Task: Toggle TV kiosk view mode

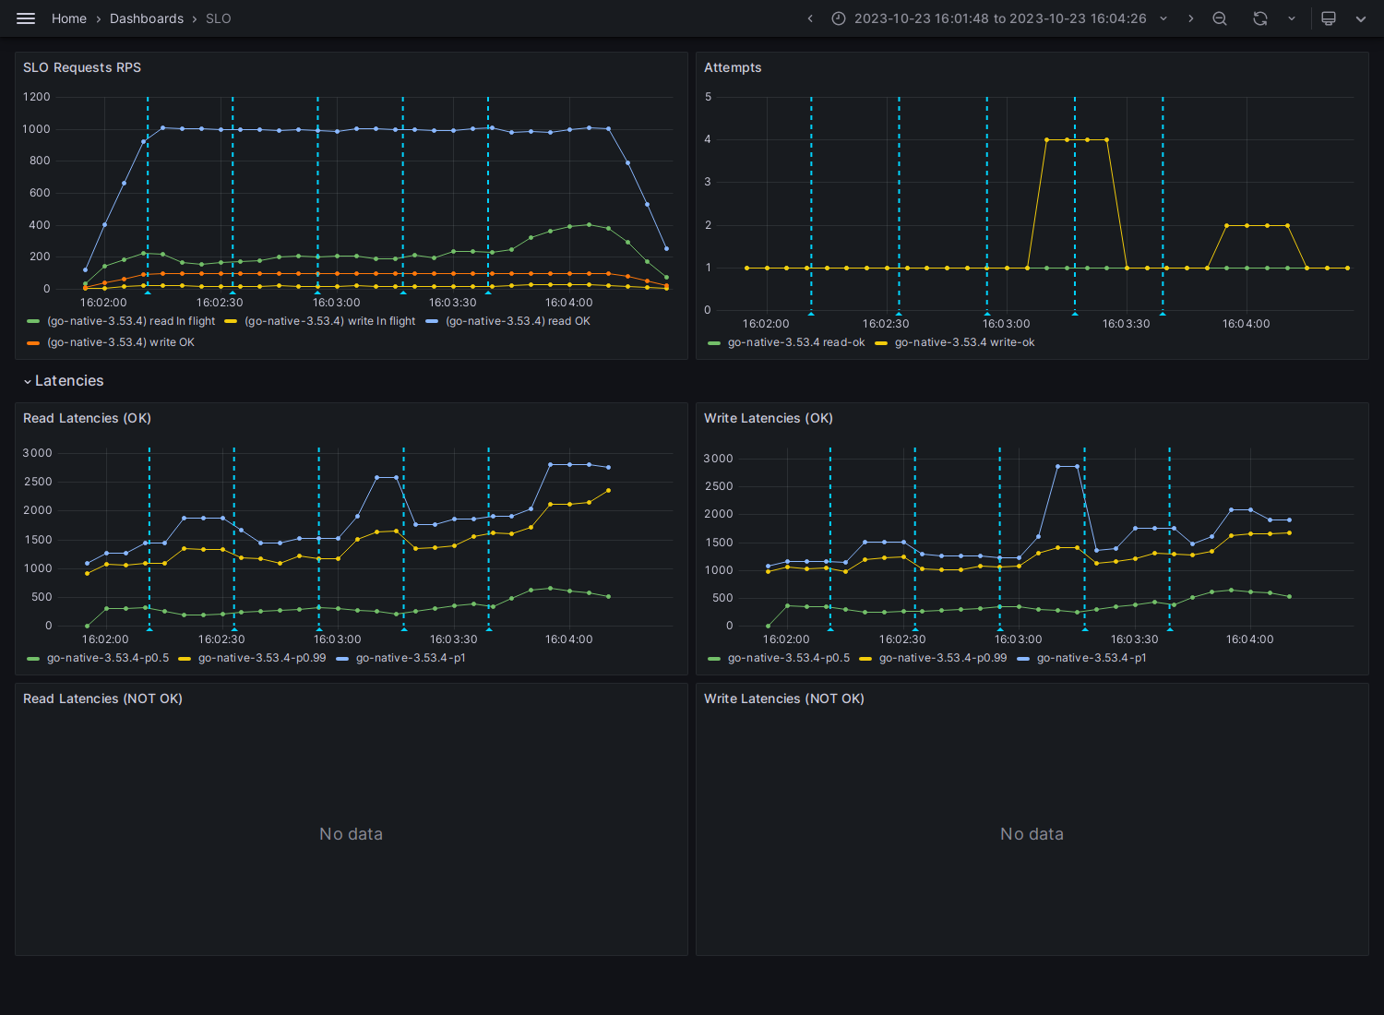Action: point(1329,18)
